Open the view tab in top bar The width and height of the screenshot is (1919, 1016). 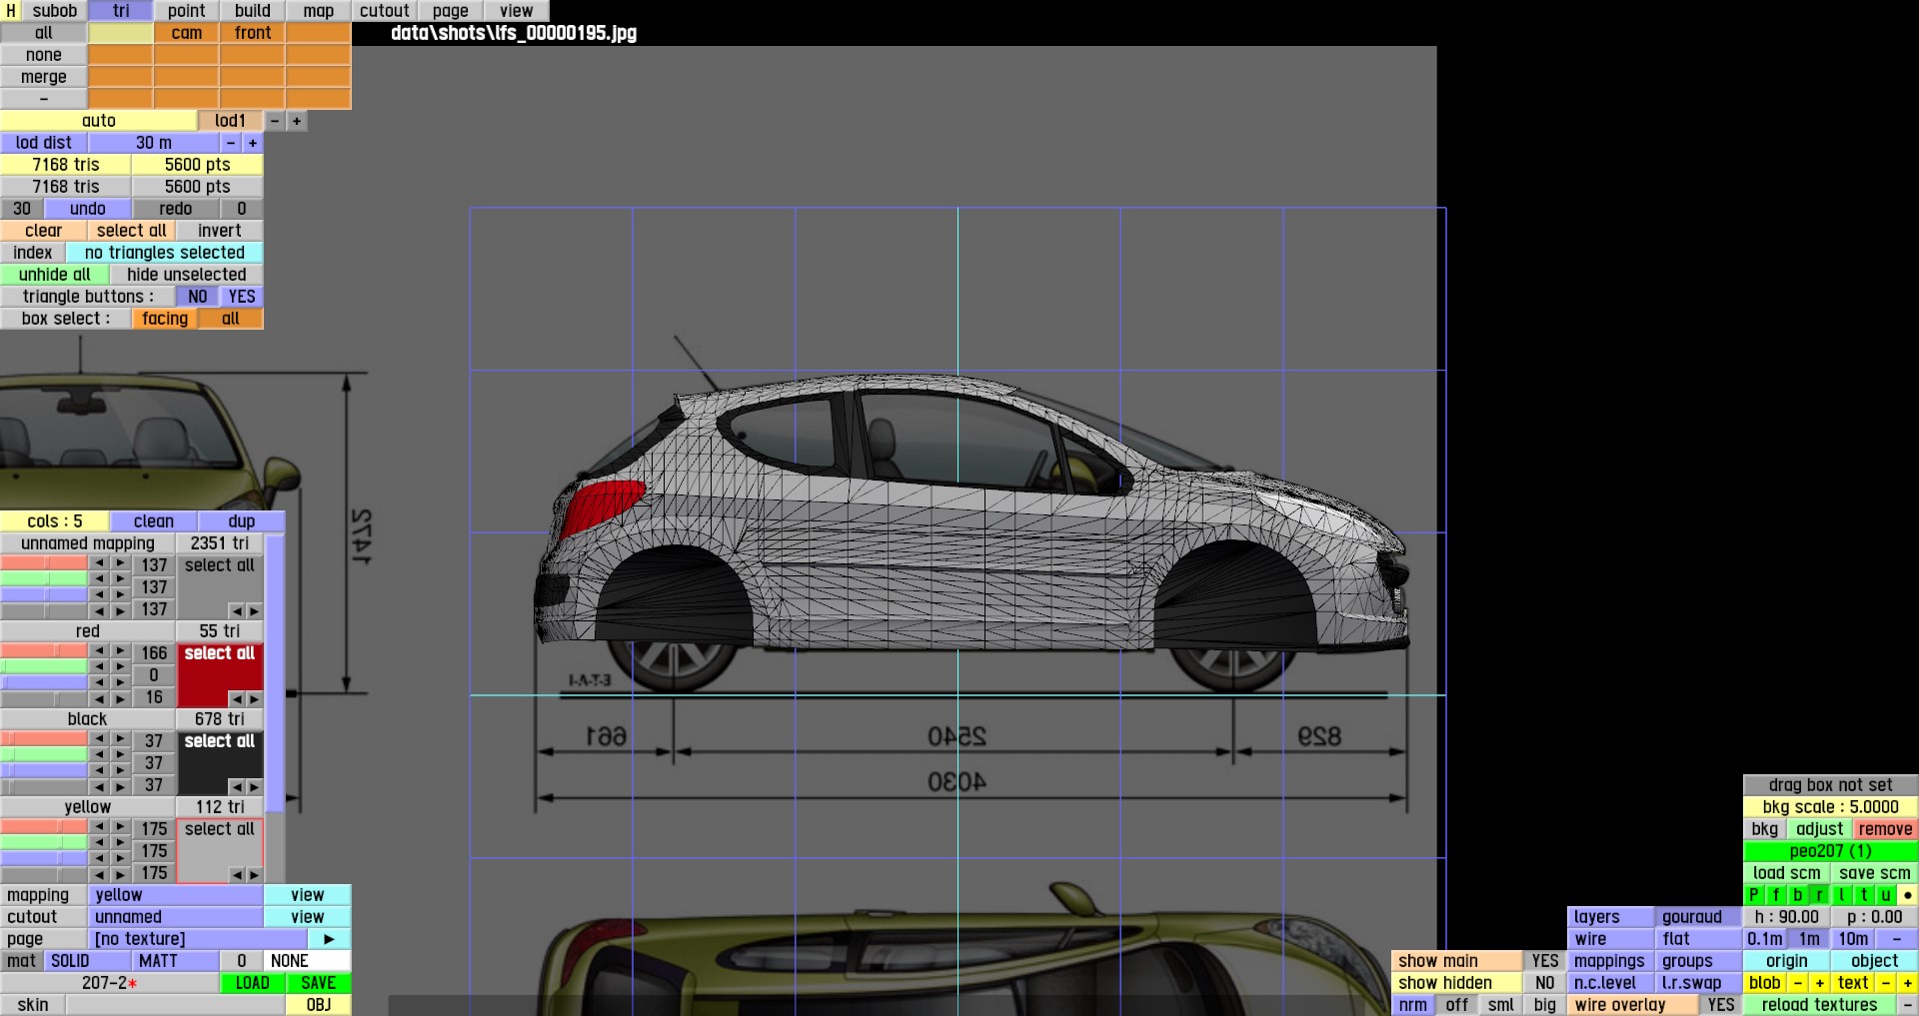(517, 11)
